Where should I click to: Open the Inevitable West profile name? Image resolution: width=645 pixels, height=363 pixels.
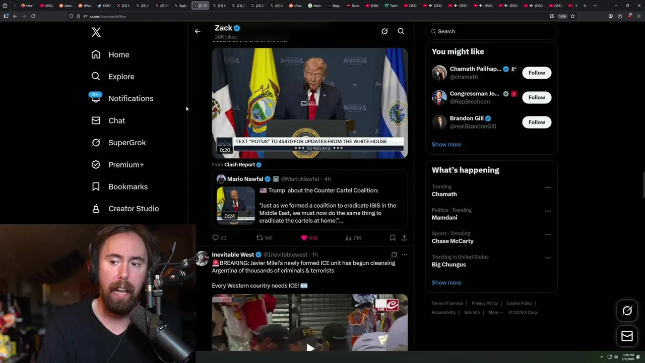click(233, 255)
